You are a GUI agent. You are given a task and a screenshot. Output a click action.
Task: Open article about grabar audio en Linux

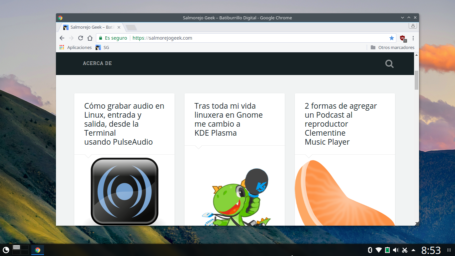click(124, 124)
